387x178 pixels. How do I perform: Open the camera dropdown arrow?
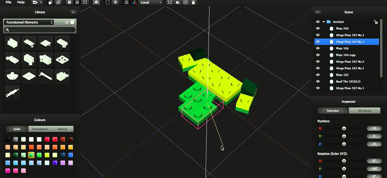point(41,2)
